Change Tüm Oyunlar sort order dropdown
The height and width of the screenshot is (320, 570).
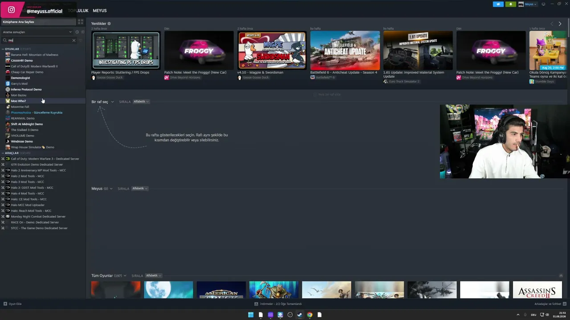click(154, 276)
